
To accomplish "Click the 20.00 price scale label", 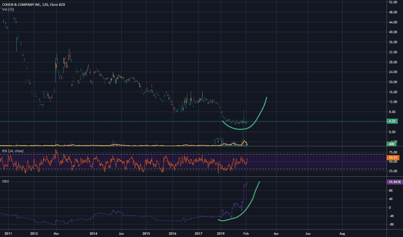I will coord(393,82).
